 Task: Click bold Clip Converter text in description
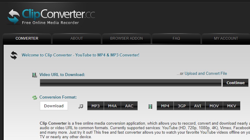(x=53, y=123)
